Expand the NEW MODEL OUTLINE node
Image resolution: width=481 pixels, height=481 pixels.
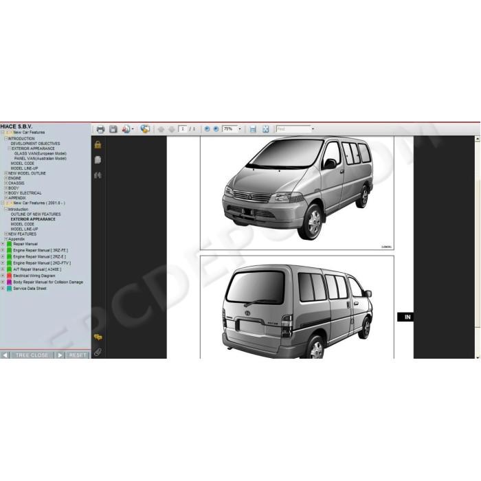coord(5,173)
